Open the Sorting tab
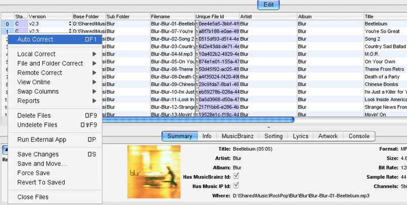The image size is (407, 205). point(273,136)
